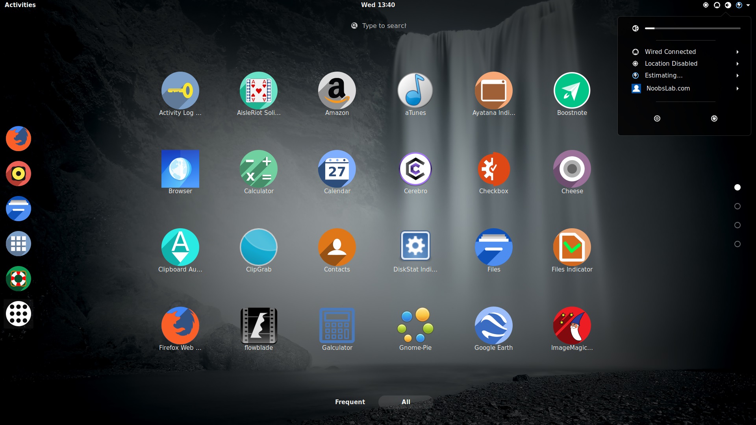Open Files from the dock
Screen dimensions: 756x425
[x=19, y=209]
